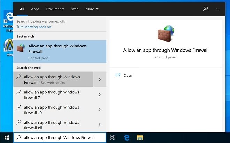This screenshot has height=143, width=230.
Task: Open best match Allow an app through Windows Firewall
Action: (60, 52)
